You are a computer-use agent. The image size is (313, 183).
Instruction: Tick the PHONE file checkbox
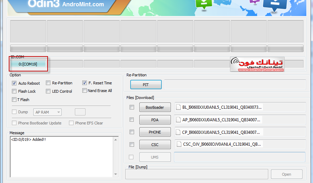[x=132, y=132]
